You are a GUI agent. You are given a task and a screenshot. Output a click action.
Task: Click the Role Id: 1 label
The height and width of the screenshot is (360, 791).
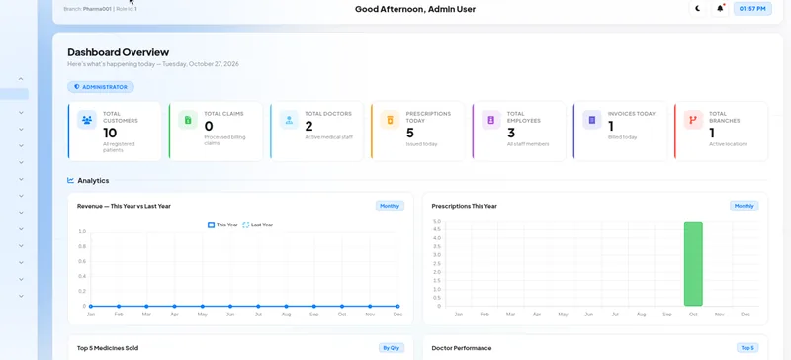tap(127, 9)
